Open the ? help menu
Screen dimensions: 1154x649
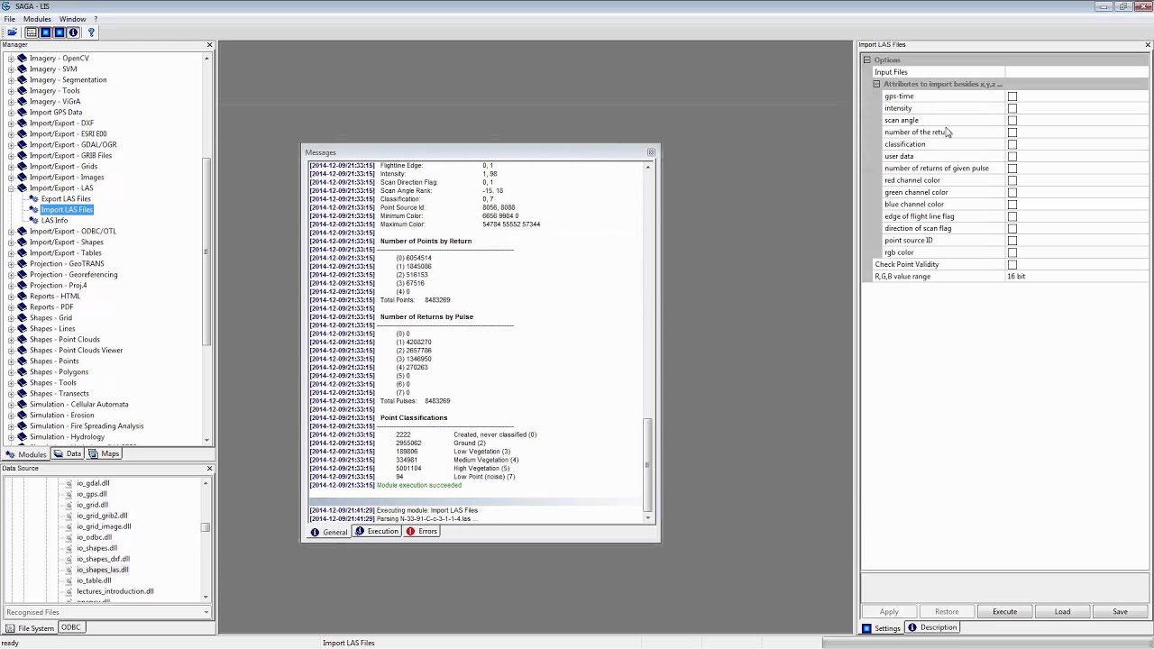point(96,19)
